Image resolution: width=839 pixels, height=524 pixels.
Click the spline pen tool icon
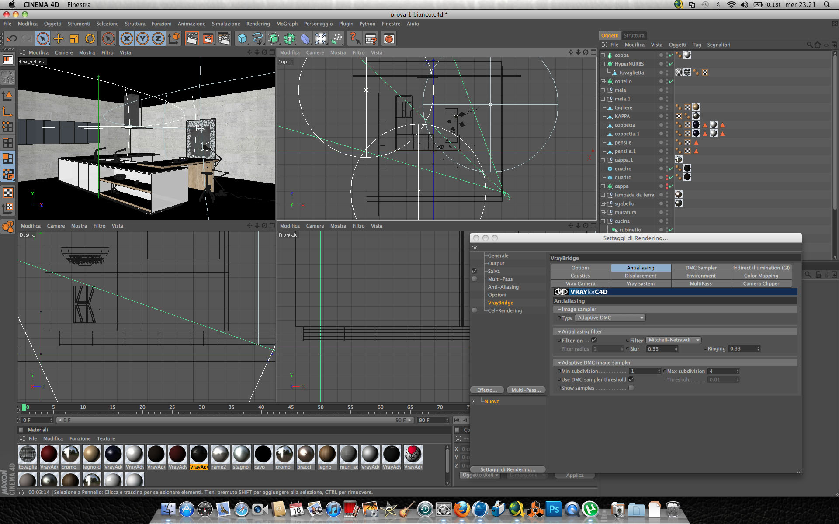click(258, 39)
